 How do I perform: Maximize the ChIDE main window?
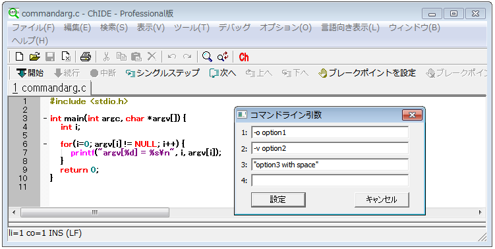coord(453,14)
